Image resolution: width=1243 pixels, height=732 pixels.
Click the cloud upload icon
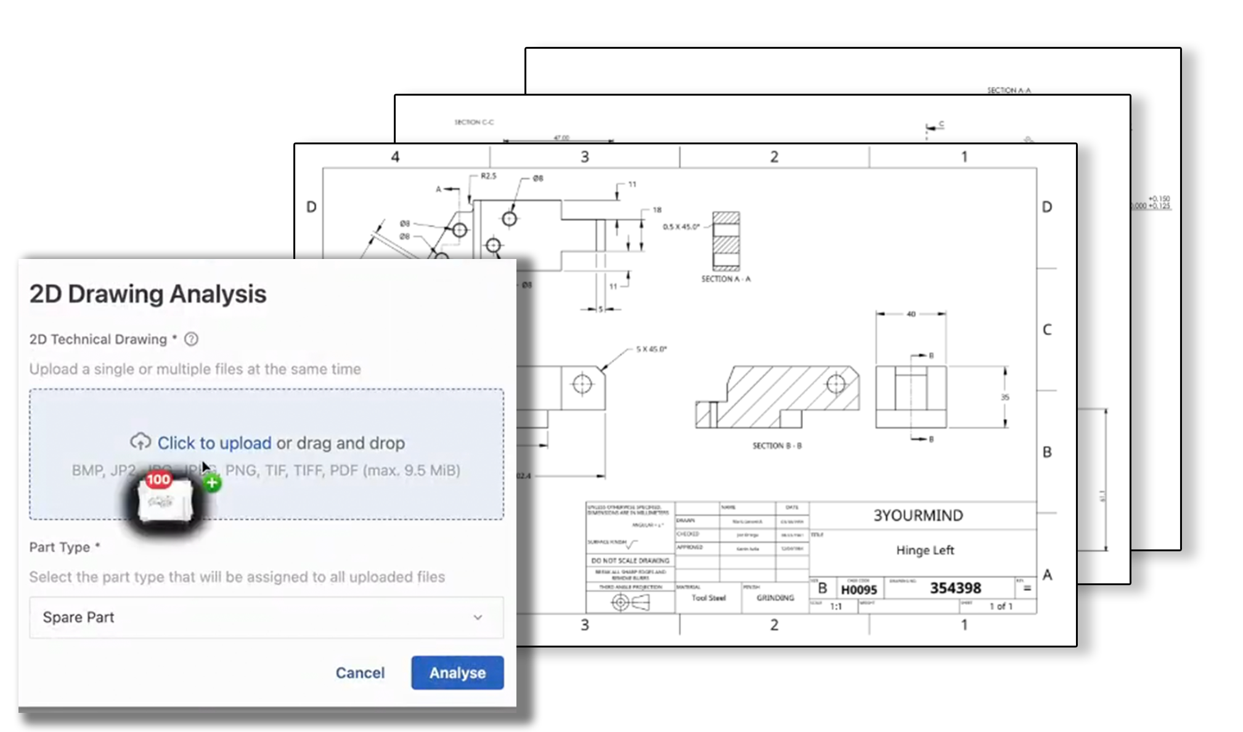pyautogui.click(x=141, y=442)
